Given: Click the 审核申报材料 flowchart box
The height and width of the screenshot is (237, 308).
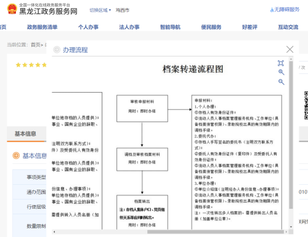Looking at the screenshot, I should pyautogui.click(x=142, y=109).
